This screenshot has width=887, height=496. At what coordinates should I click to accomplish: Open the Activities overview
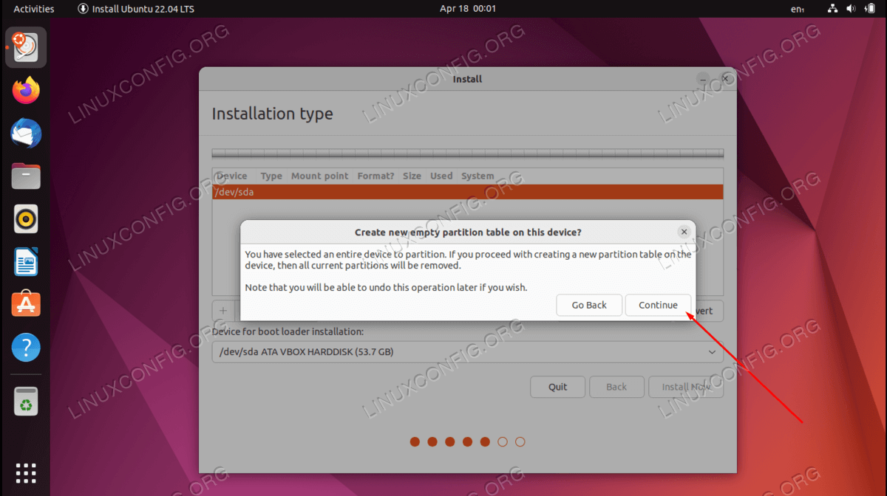tap(34, 9)
